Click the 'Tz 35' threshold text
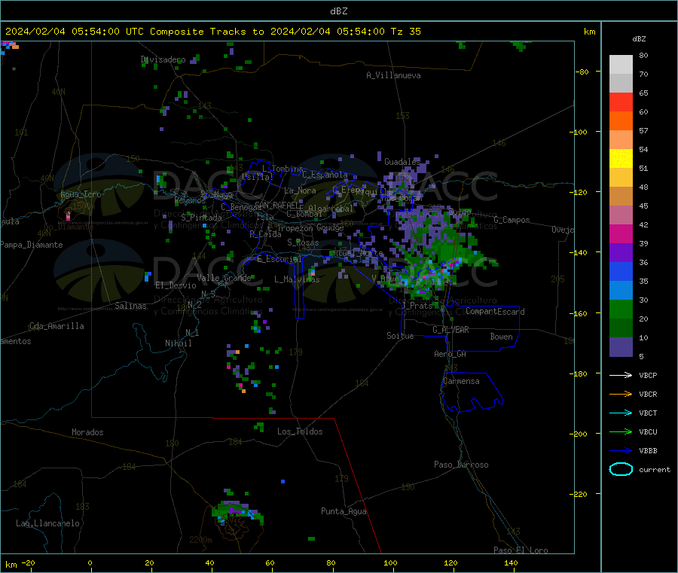This screenshot has height=573, width=678. point(405,32)
